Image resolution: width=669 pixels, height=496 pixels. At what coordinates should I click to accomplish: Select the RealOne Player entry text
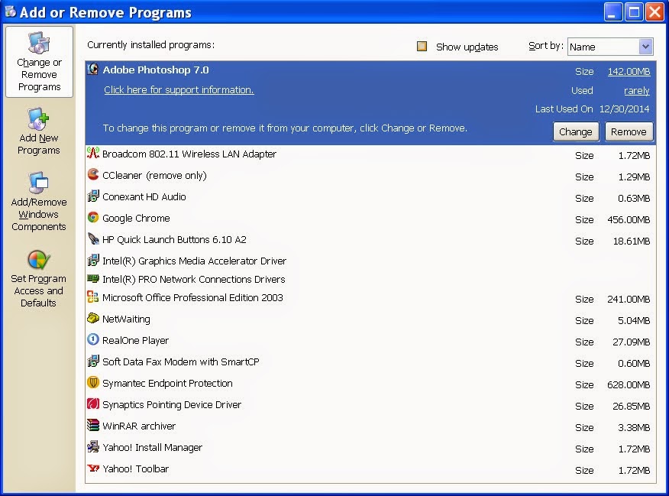pos(135,340)
